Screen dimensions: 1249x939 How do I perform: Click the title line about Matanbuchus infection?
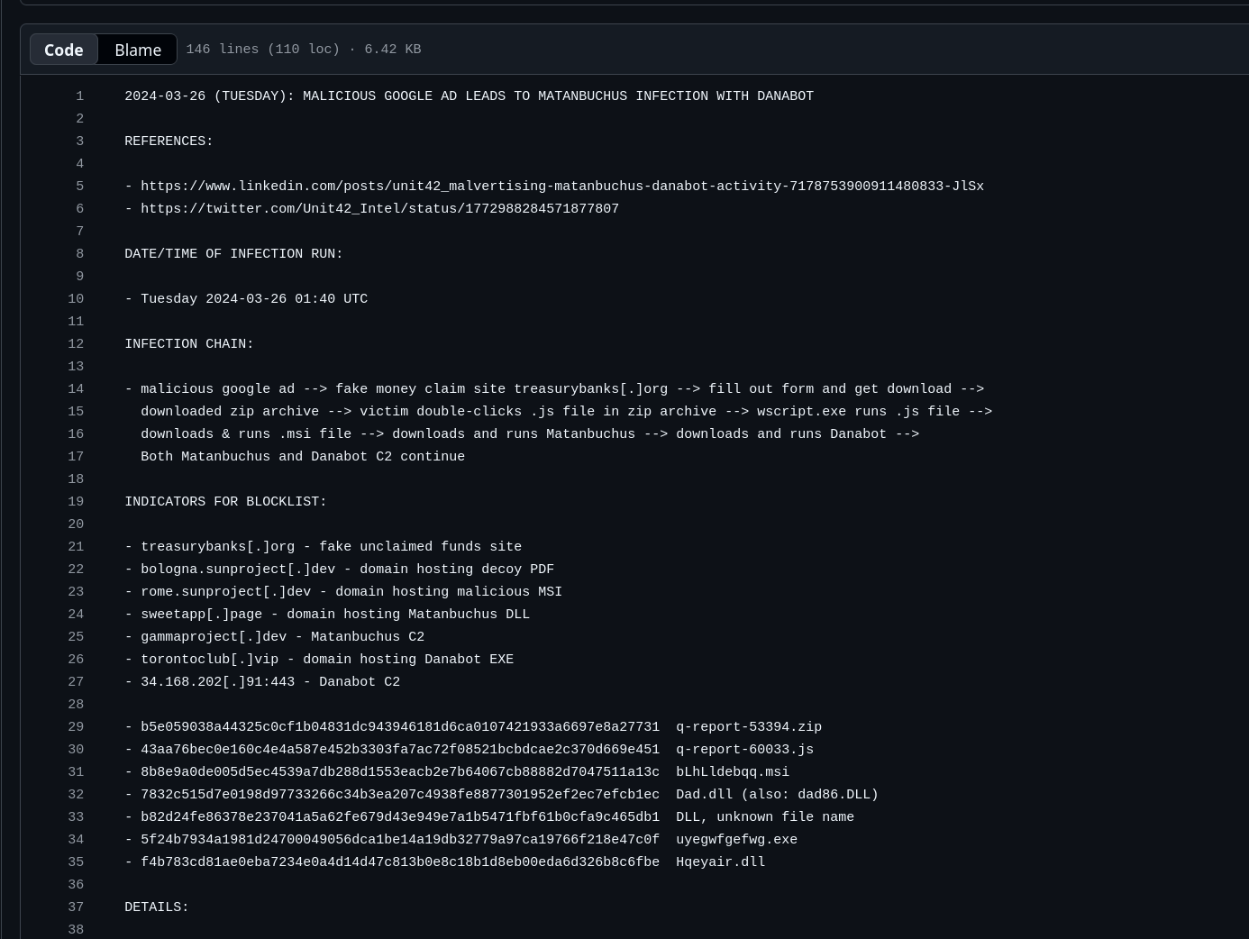pos(469,96)
